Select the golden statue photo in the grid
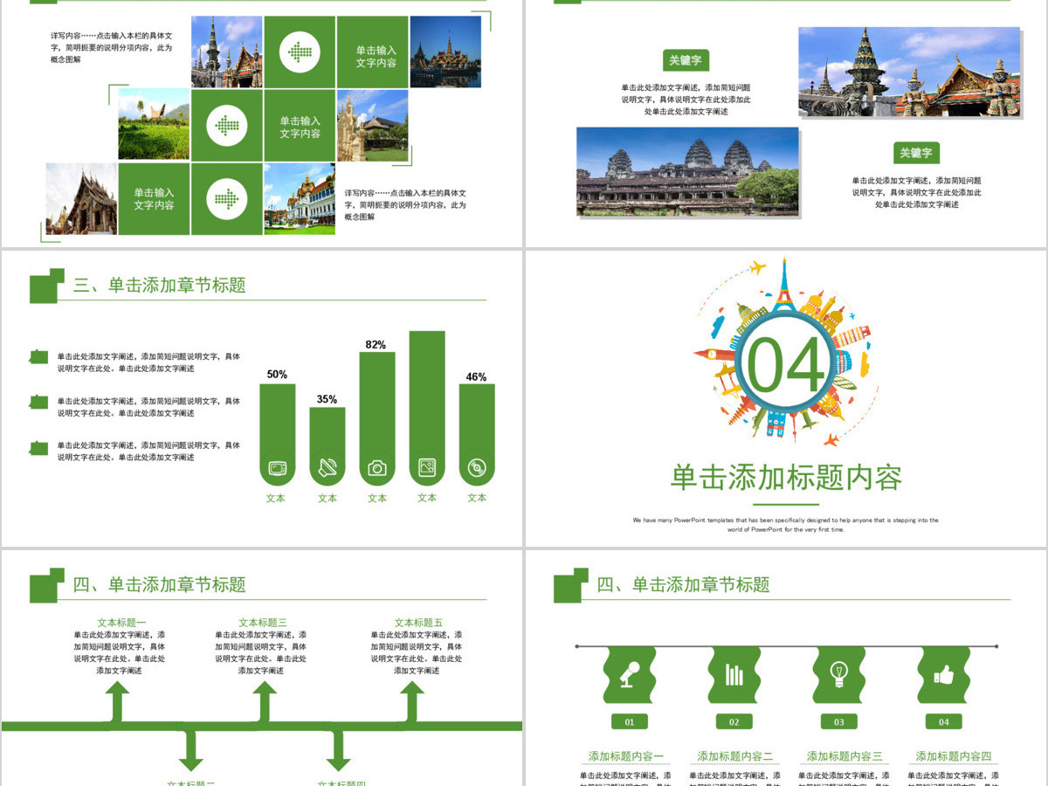Image resolution: width=1048 pixels, height=786 pixels. pos(372,125)
